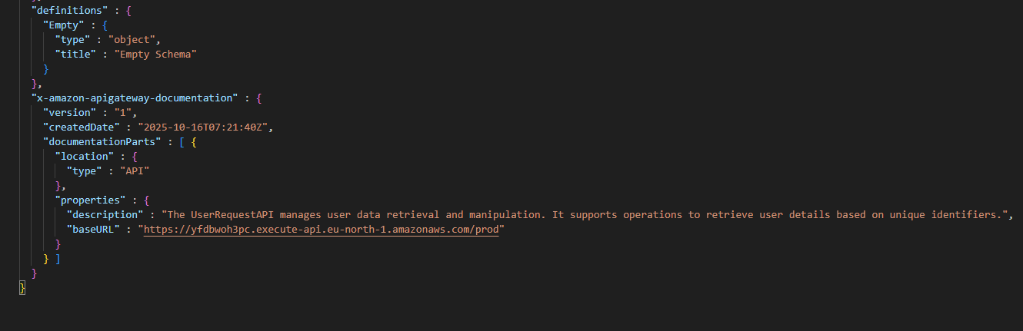Screen dimensions: 1023x331
Task: Click the "documentationParts" key
Action: pos(102,142)
